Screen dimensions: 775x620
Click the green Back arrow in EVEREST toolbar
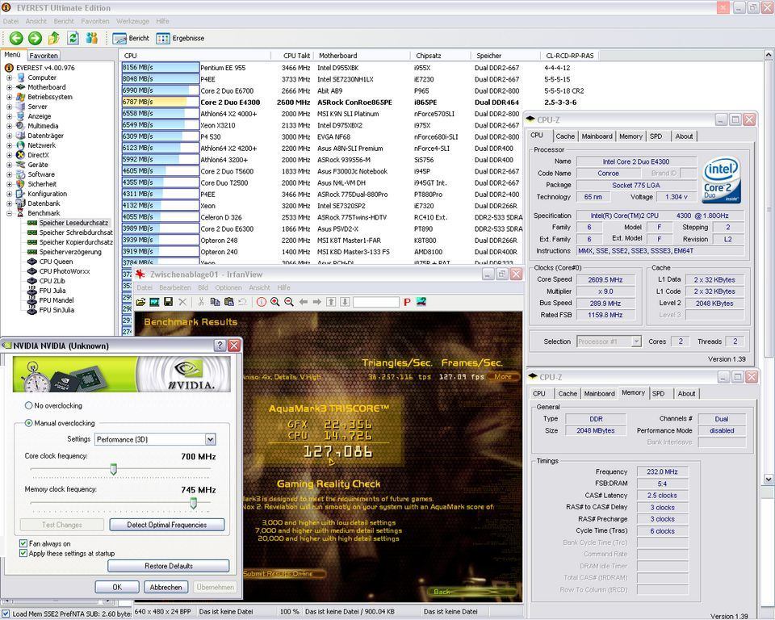click(x=16, y=38)
